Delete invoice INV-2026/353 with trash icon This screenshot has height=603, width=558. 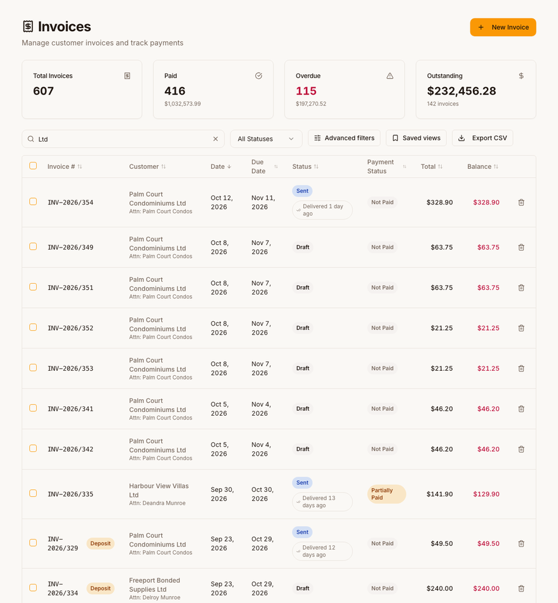click(x=521, y=368)
